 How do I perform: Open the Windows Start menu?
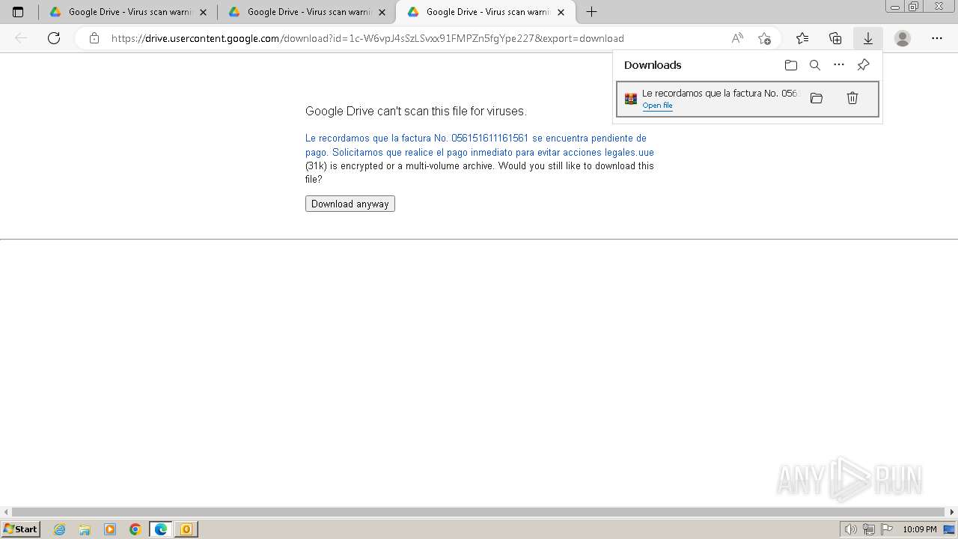click(x=20, y=529)
